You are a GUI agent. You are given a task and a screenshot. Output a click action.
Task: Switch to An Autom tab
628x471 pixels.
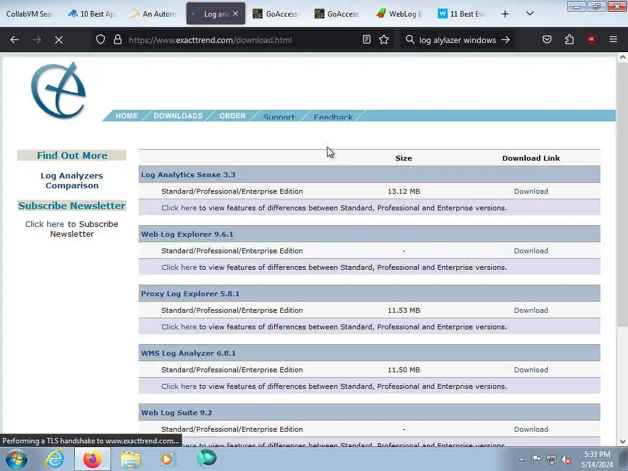[154, 13]
